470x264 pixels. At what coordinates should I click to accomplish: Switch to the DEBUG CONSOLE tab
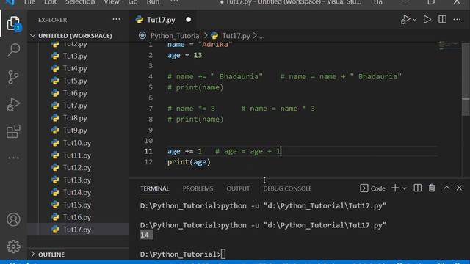287,188
